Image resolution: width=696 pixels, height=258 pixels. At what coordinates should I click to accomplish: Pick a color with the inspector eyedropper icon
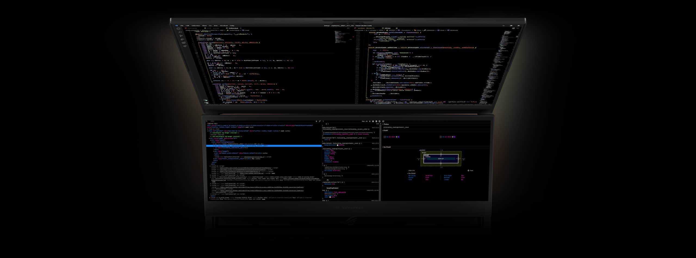pyautogui.click(x=319, y=121)
